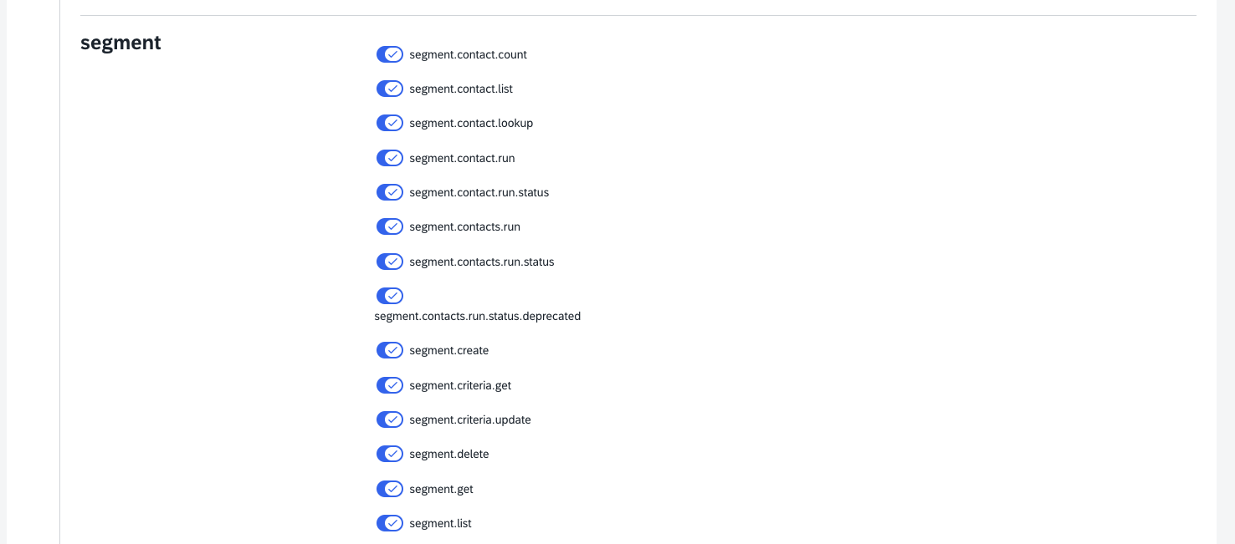The width and height of the screenshot is (1235, 544).
Task: Switch off the segment.criteria.update toggle
Action: click(390, 419)
